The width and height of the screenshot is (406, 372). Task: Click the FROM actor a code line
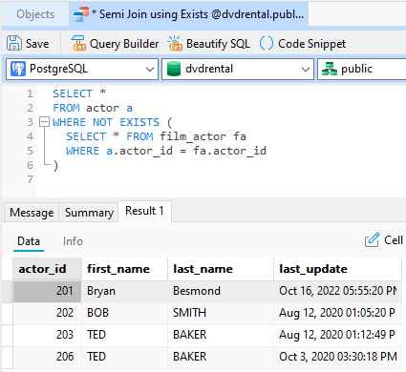click(93, 108)
